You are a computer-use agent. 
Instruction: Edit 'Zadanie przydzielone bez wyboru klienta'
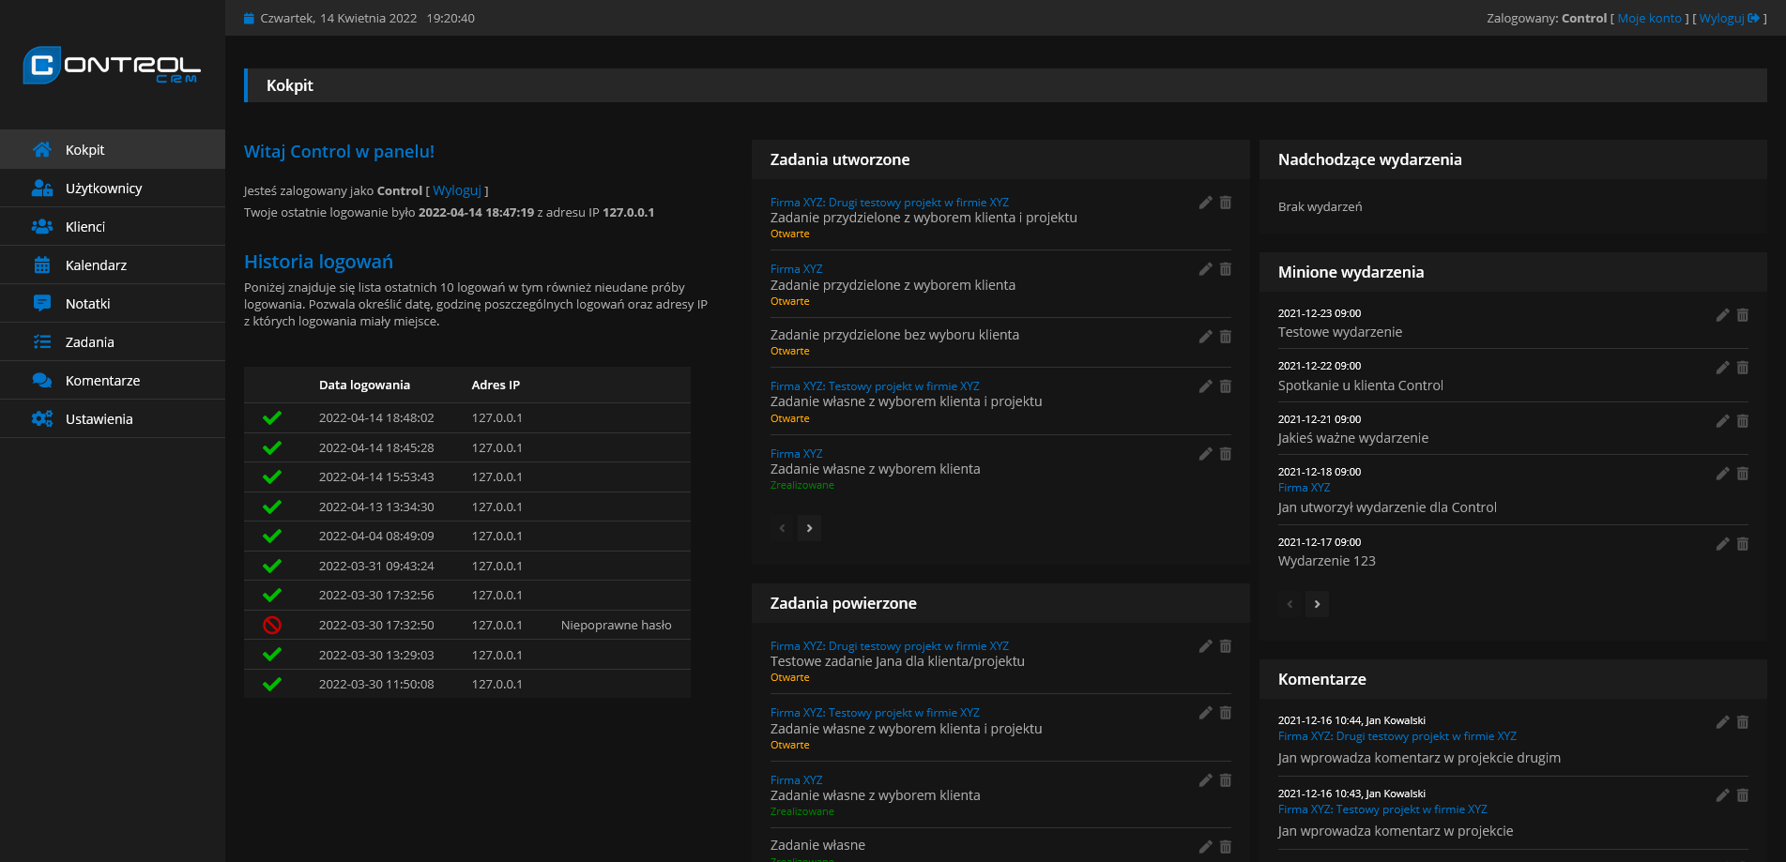(1205, 337)
